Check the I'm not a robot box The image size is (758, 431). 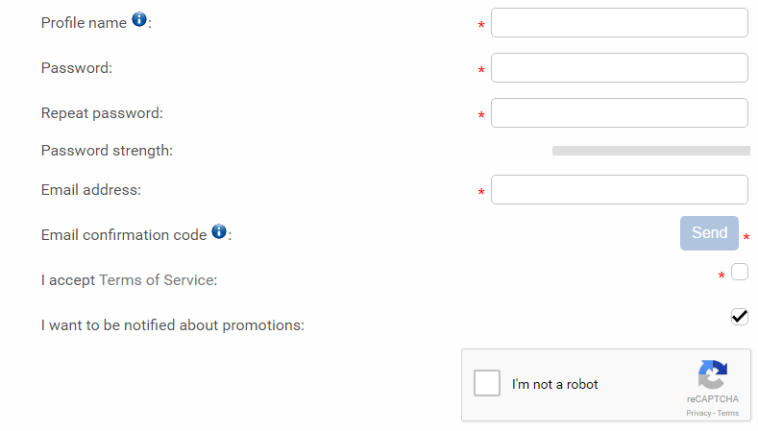[x=487, y=383]
